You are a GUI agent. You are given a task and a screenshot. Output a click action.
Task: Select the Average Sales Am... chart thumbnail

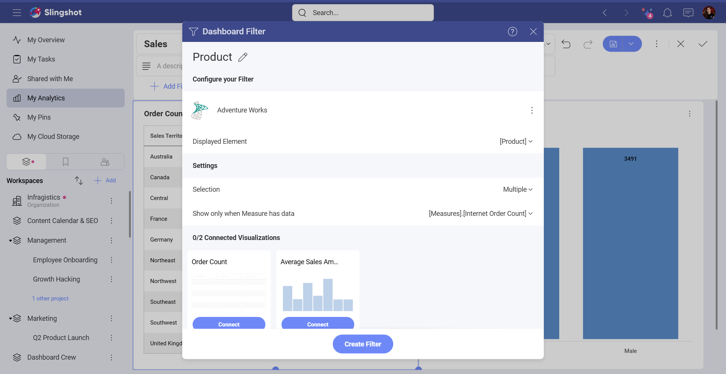(x=318, y=294)
